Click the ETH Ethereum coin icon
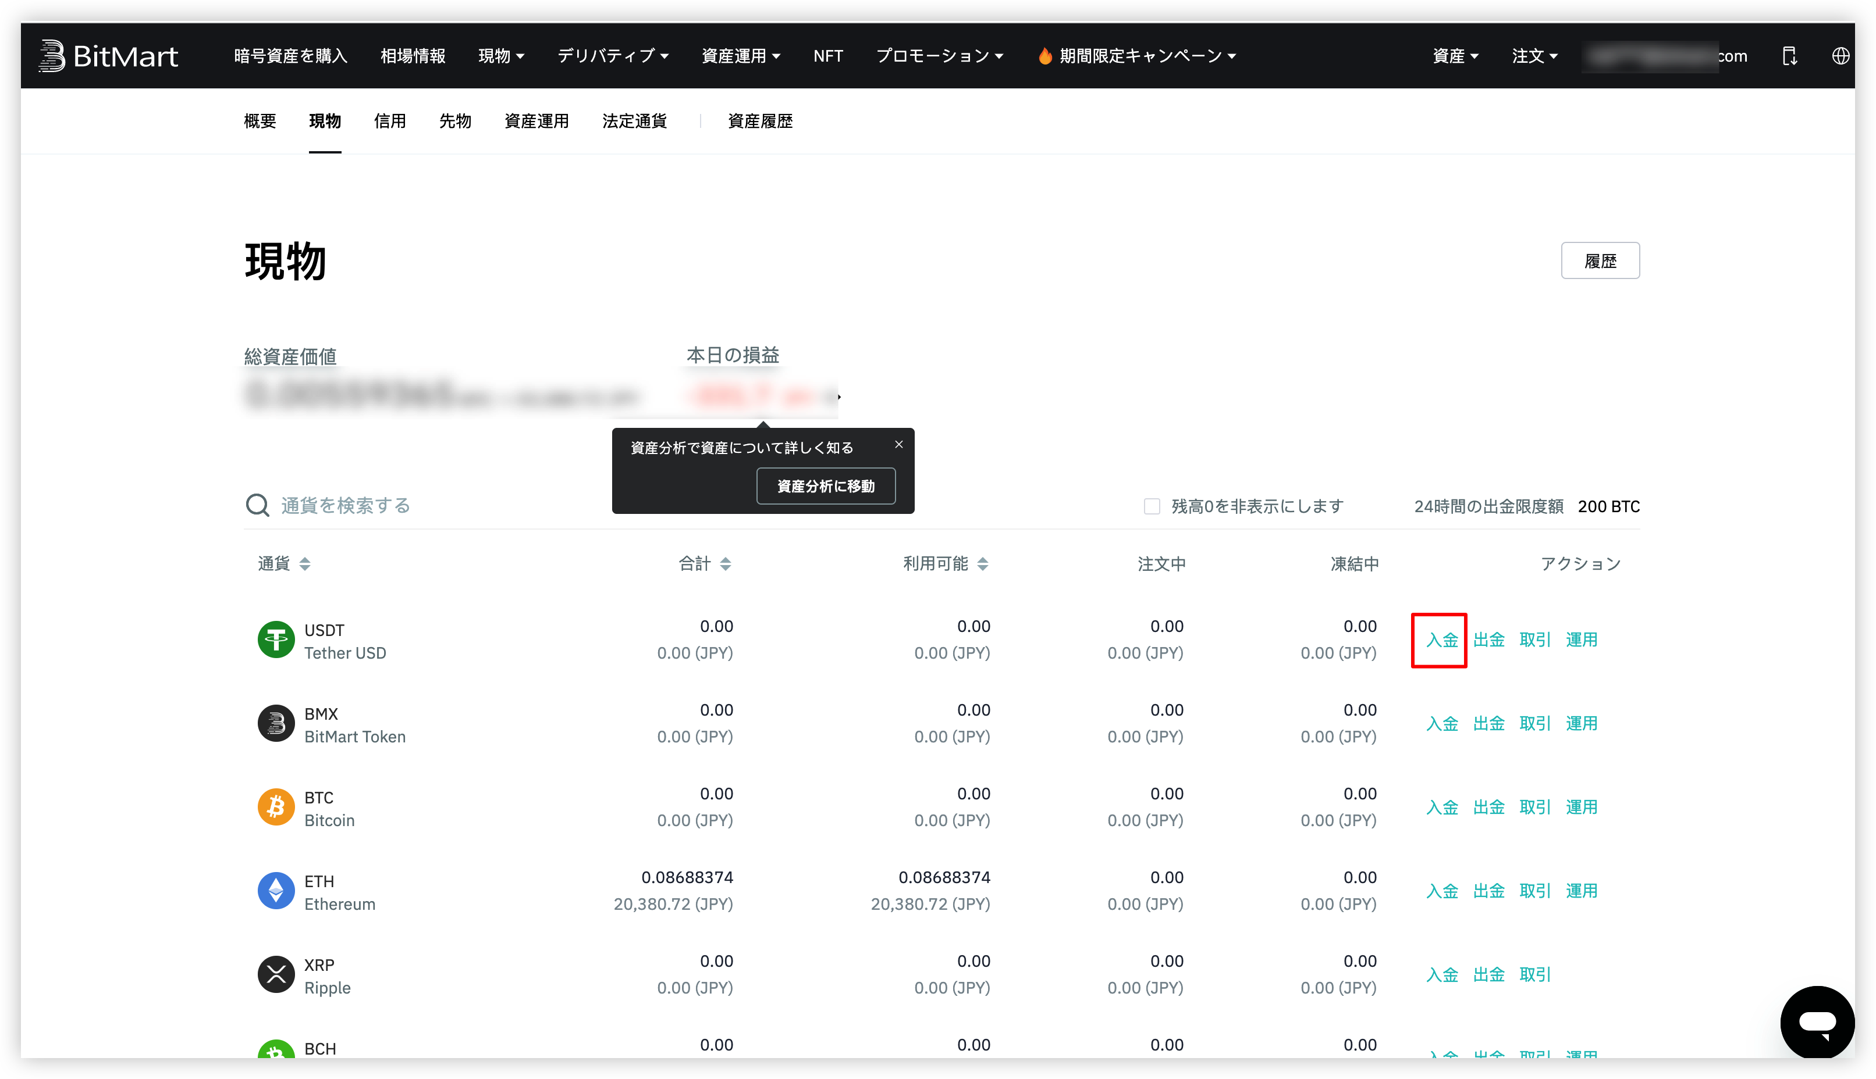The width and height of the screenshot is (1876, 1079). point(276,891)
